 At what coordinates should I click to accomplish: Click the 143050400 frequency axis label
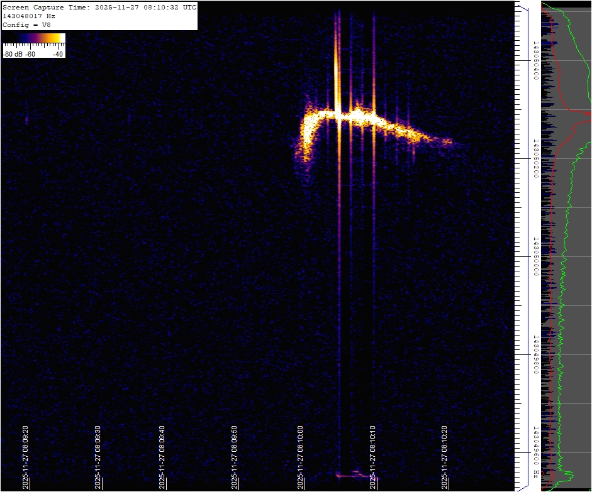coord(535,60)
